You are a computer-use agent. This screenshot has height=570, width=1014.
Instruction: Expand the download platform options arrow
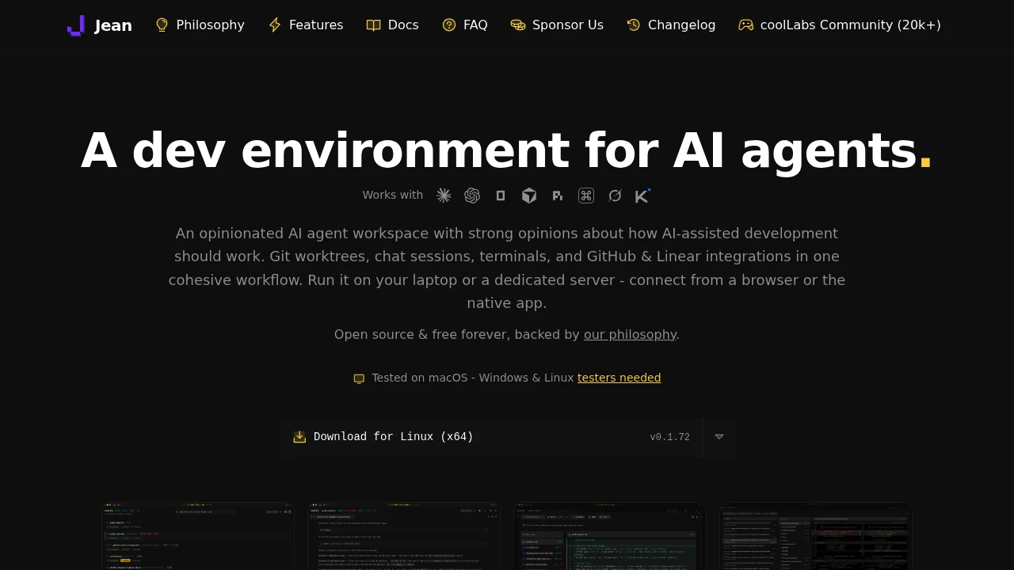coord(719,437)
